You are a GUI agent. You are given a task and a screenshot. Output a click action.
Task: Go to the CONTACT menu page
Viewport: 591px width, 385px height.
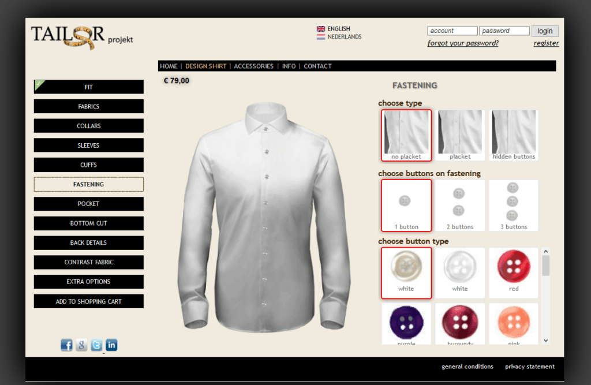coord(317,66)
